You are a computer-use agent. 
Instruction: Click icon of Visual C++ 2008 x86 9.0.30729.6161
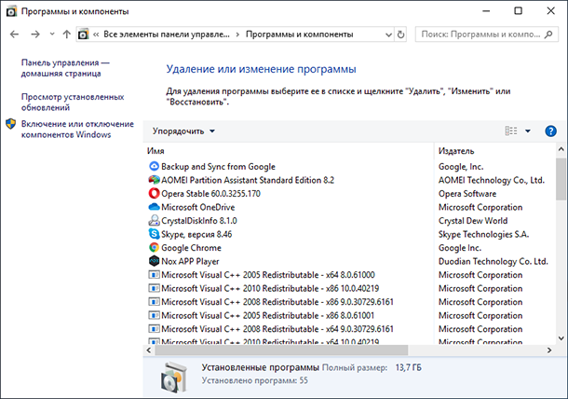[x=154, y=301]
